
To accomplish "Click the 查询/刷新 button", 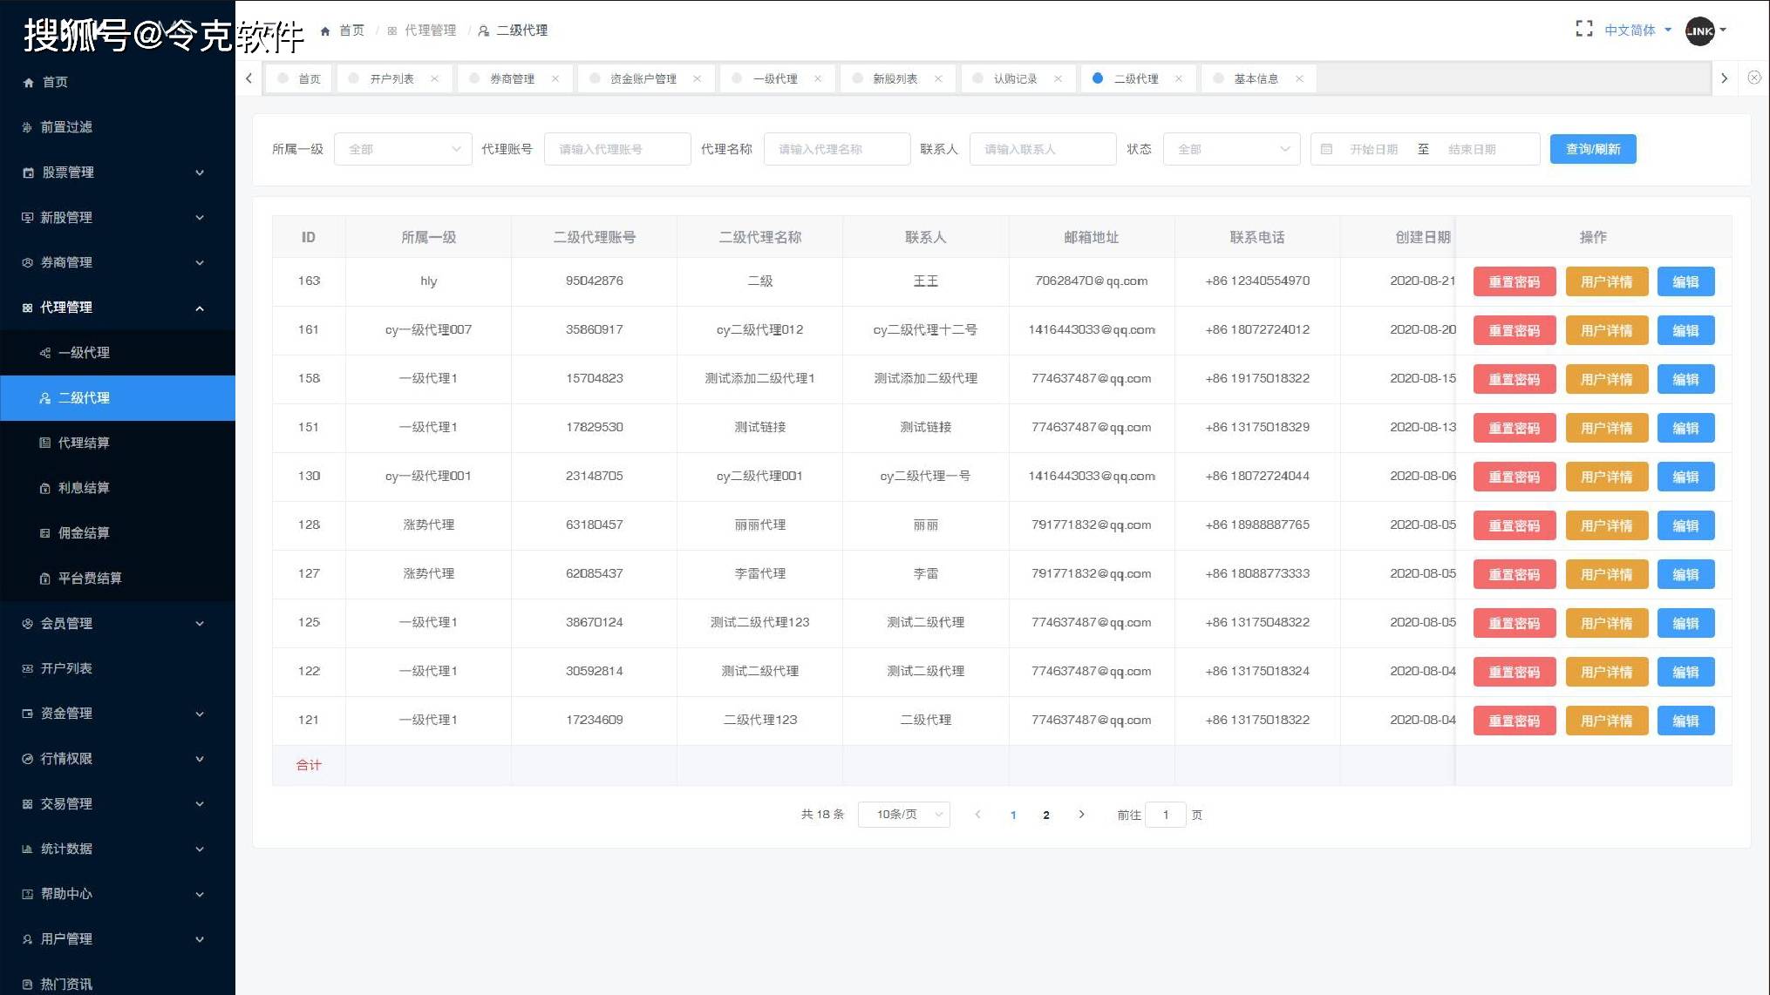I will [x=1593, y=149].
